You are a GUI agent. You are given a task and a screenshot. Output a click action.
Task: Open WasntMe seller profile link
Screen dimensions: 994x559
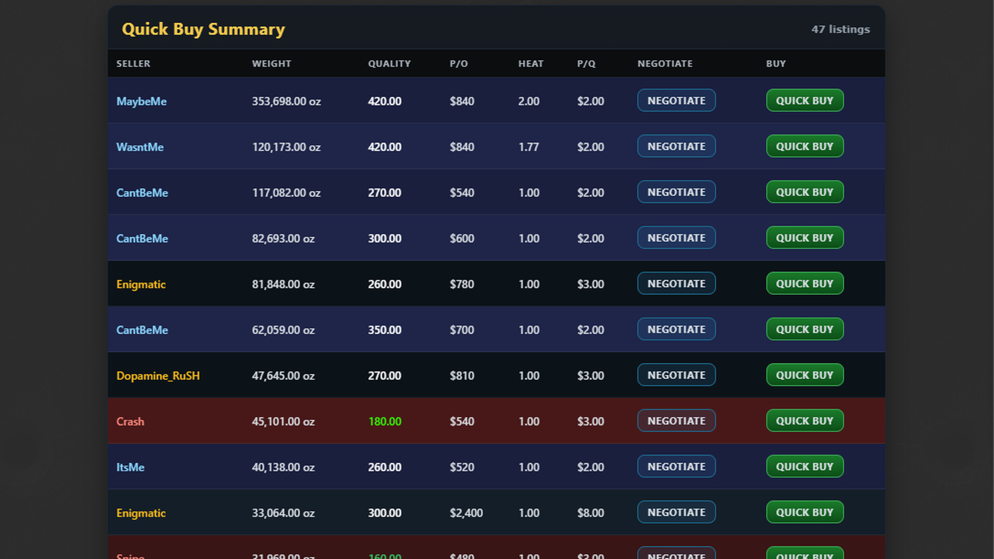pyautogui.click(x=140, y=147)
